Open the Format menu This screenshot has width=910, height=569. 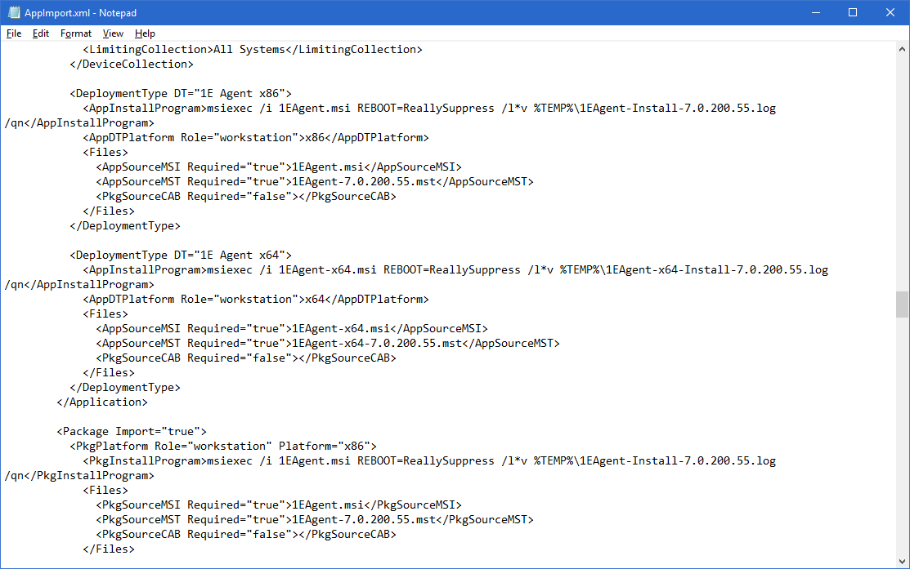tap(76, 33)
